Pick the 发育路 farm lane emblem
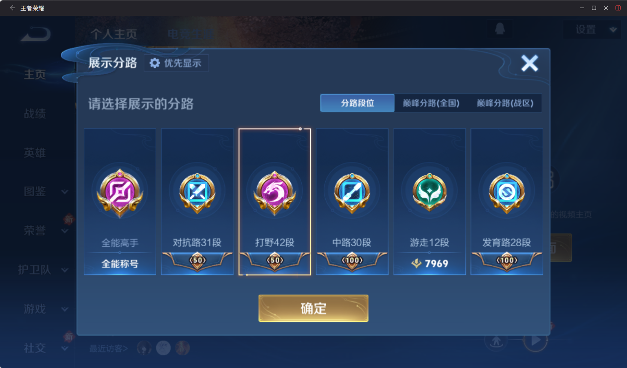Viewport: 627px width, 368px height. pos(507,193)
